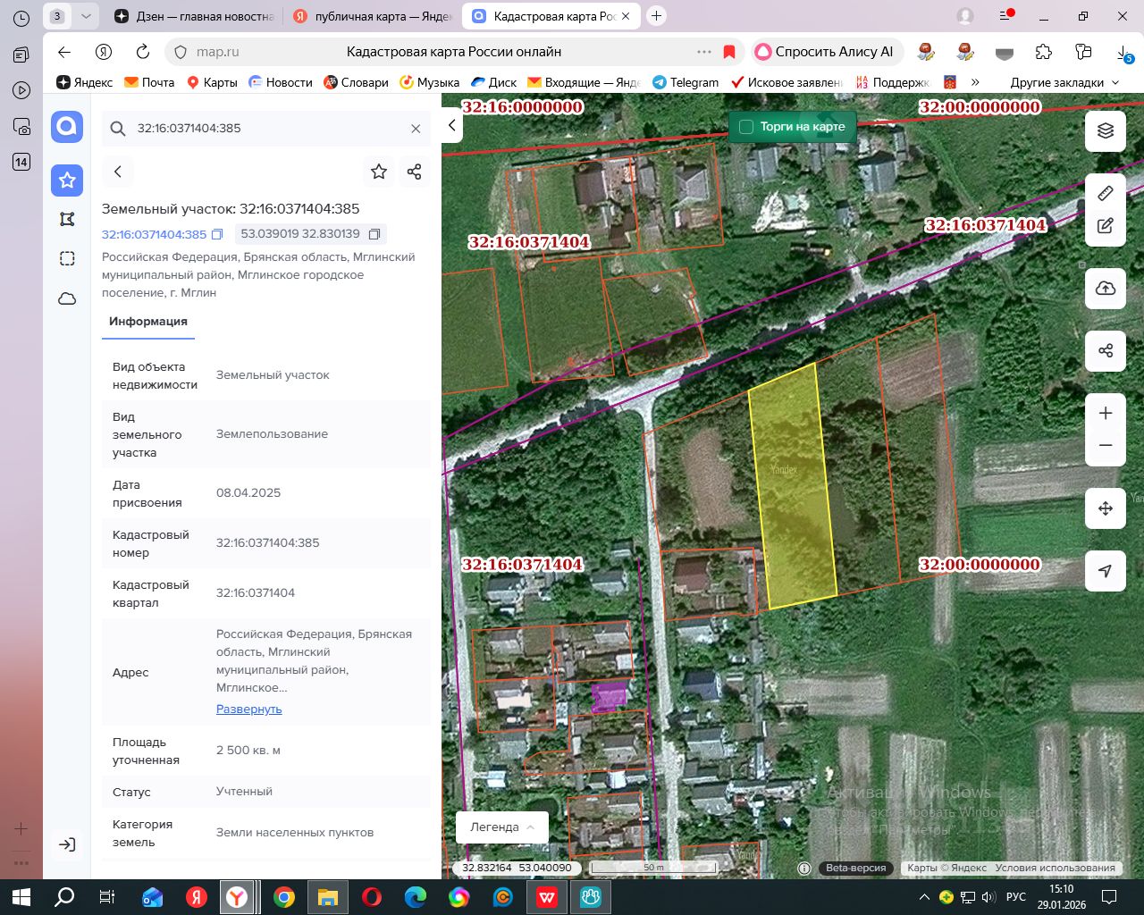Collapse the information side panel

[x=452, y=126]
